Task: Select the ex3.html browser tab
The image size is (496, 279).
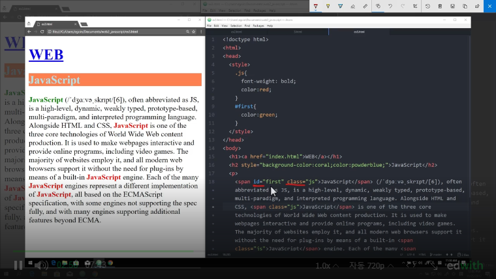Action: [x=56, y=24]
